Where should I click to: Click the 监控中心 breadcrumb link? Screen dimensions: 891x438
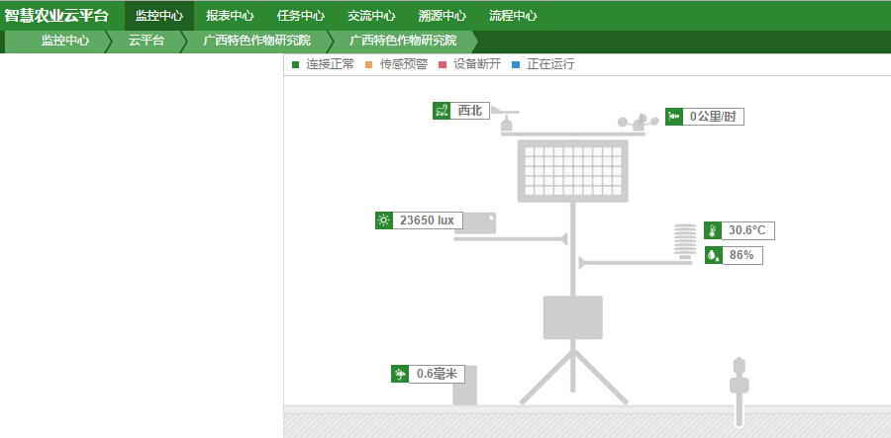(x=65, y=41)
